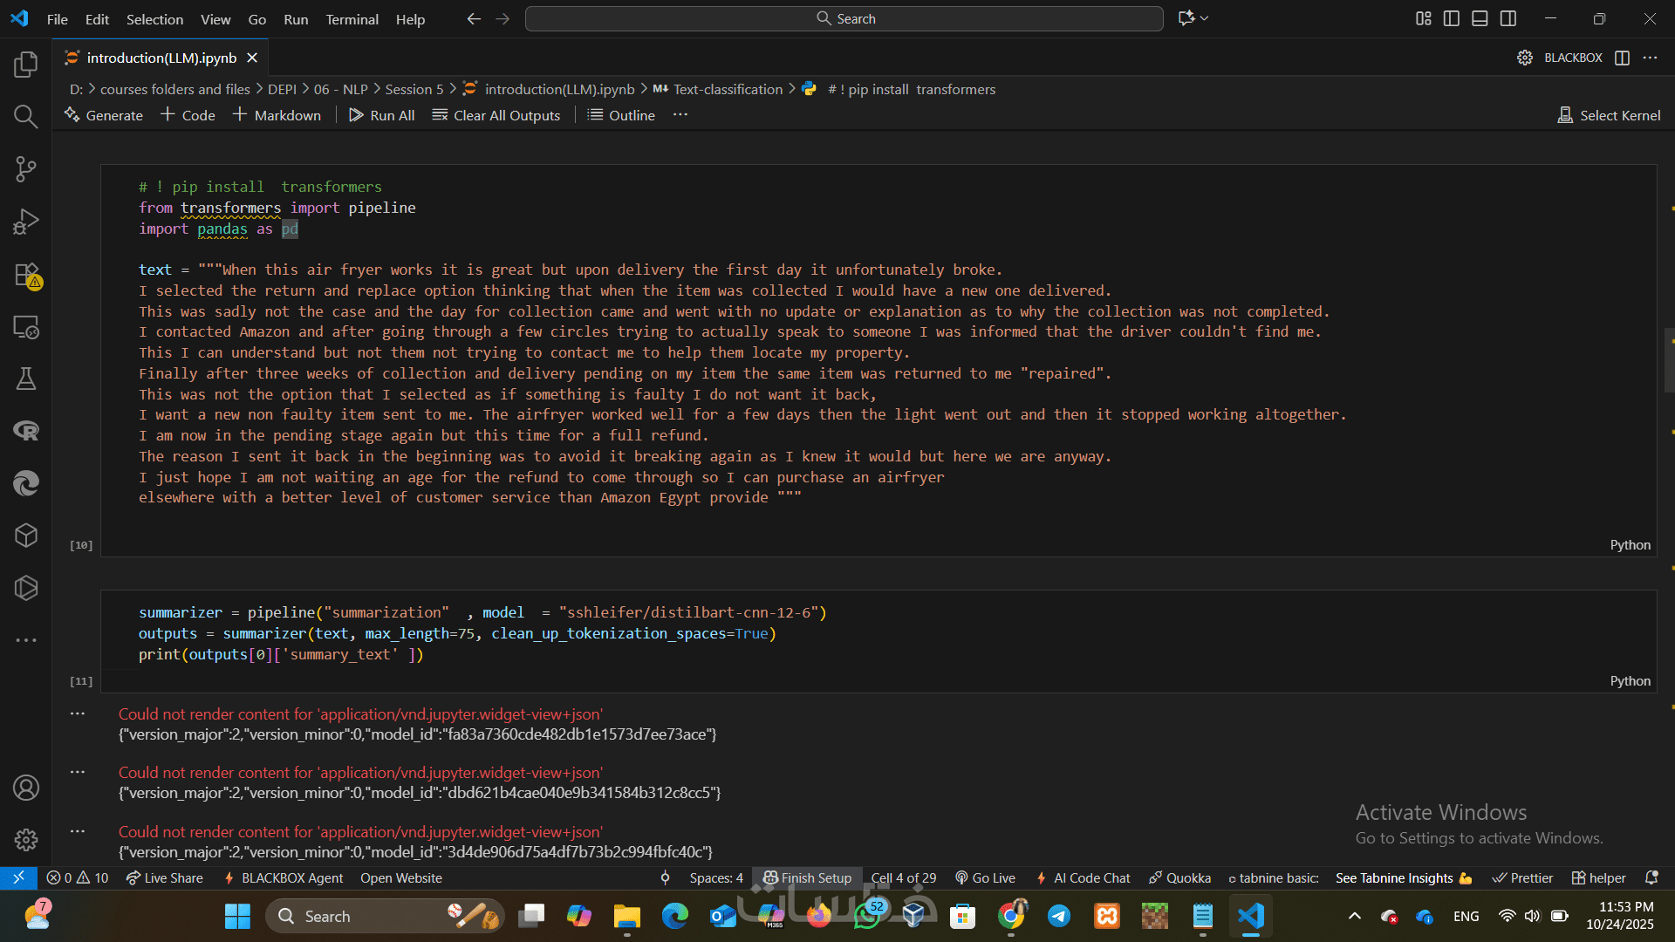Image resolution: width=1675 pixels, height=942 pixels.
Task: Expand the first widget output's ellipsis menu
Action: pyautogui.click(x=78, y=713)
